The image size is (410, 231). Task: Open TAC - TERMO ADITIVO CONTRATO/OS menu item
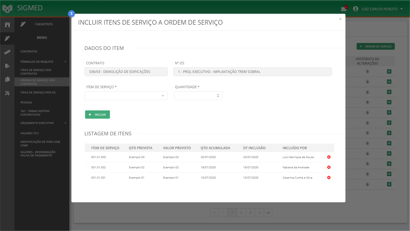pos(35,113)
